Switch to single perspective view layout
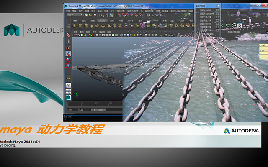Viewport: 268px width, 167px height. click(68, 86)
